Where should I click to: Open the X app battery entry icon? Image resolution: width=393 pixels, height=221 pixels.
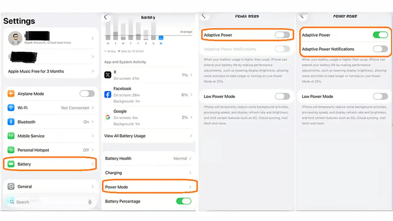(x=108, y=75)
